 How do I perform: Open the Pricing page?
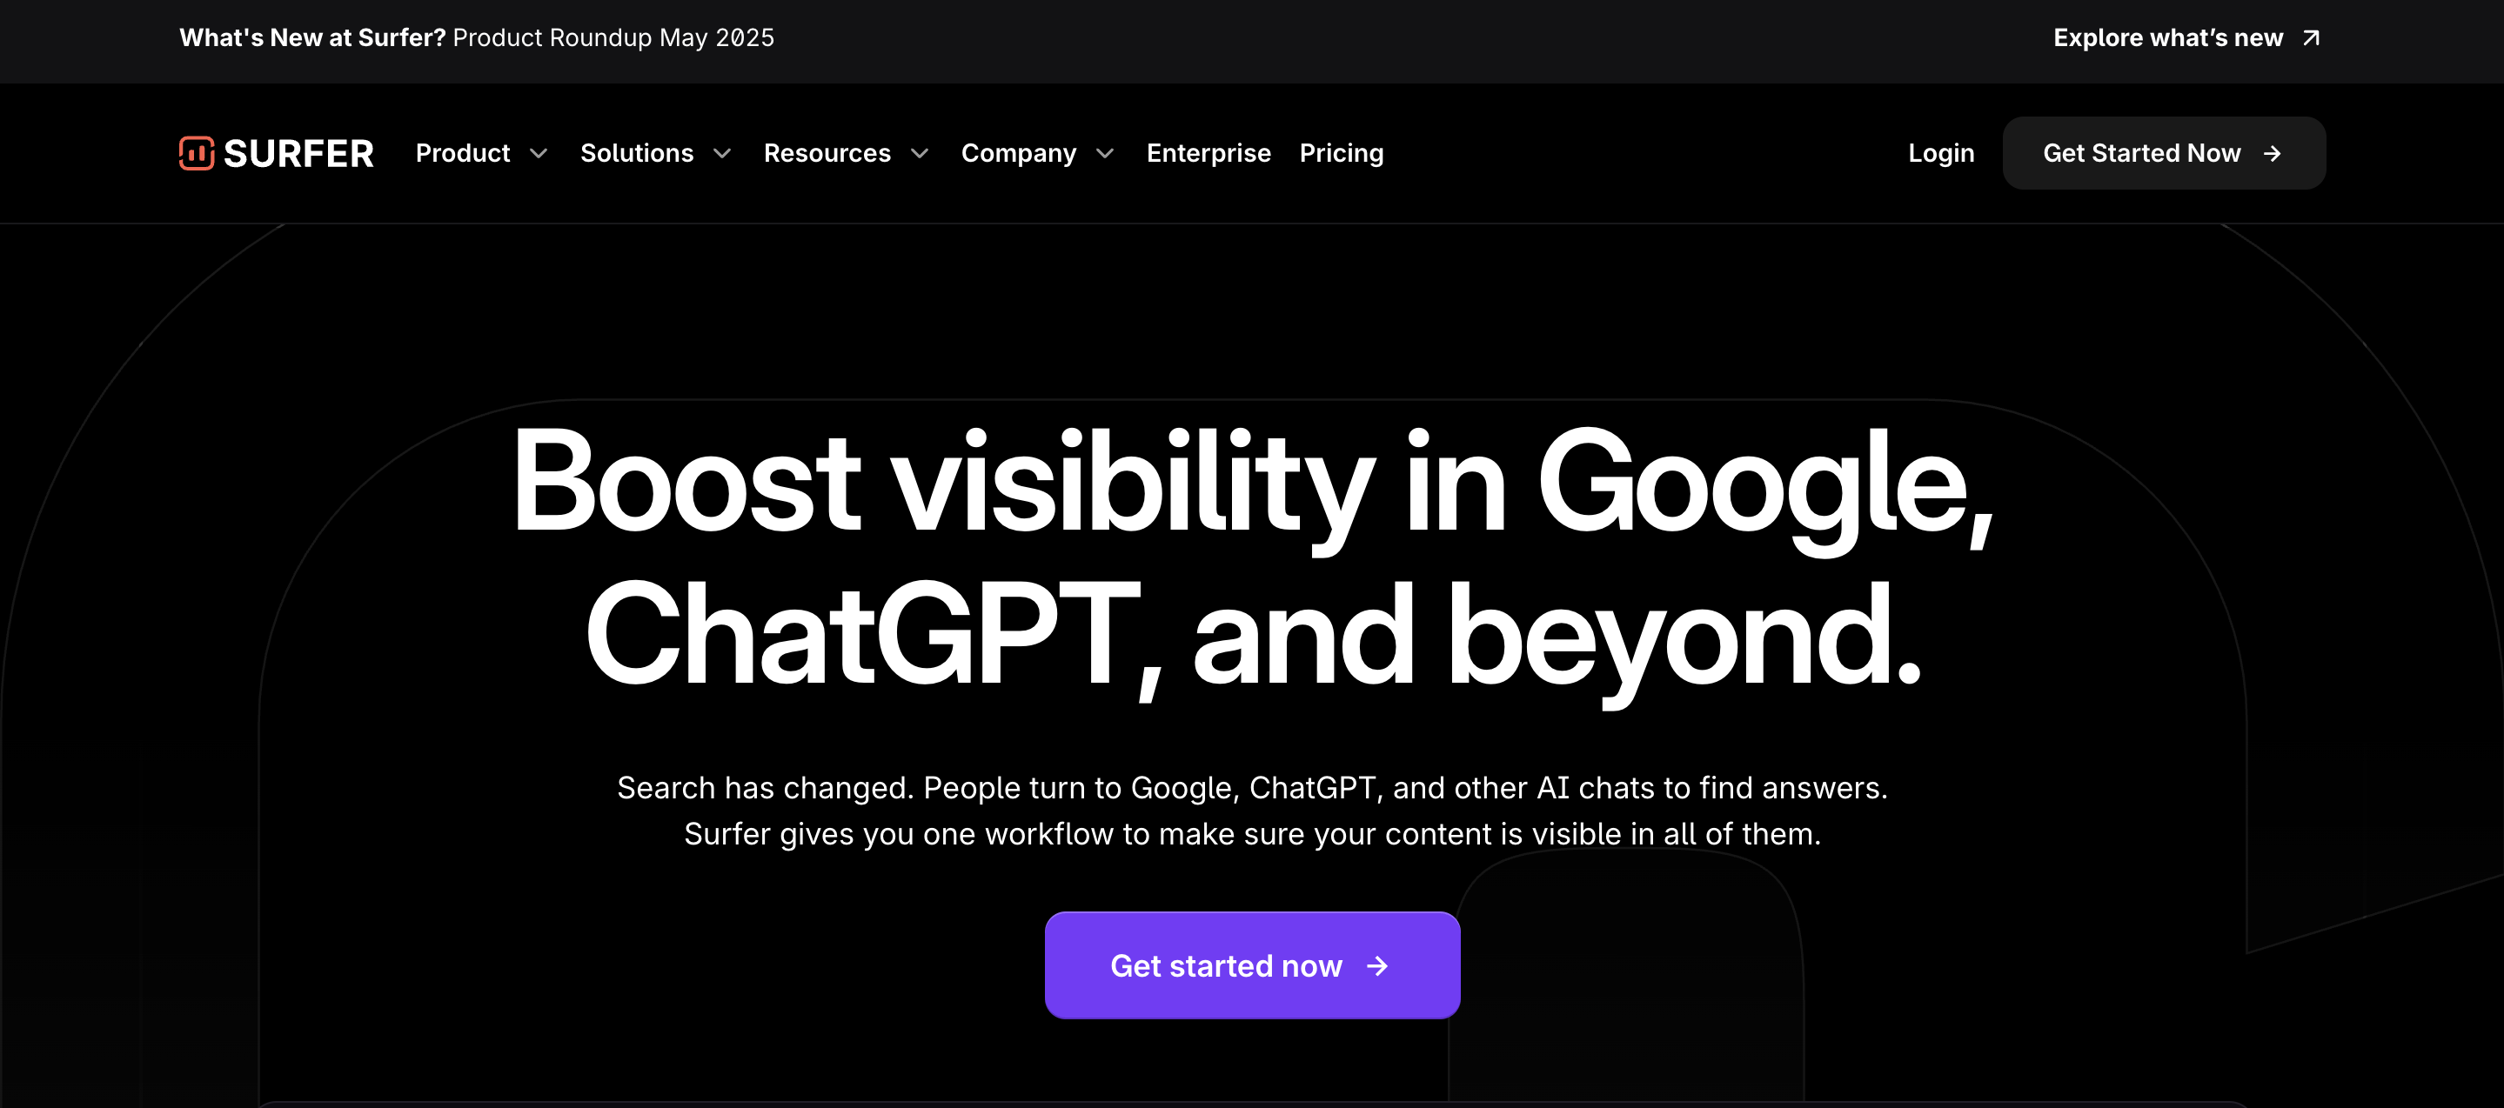pyautogui.click(x=1342, y=154)
